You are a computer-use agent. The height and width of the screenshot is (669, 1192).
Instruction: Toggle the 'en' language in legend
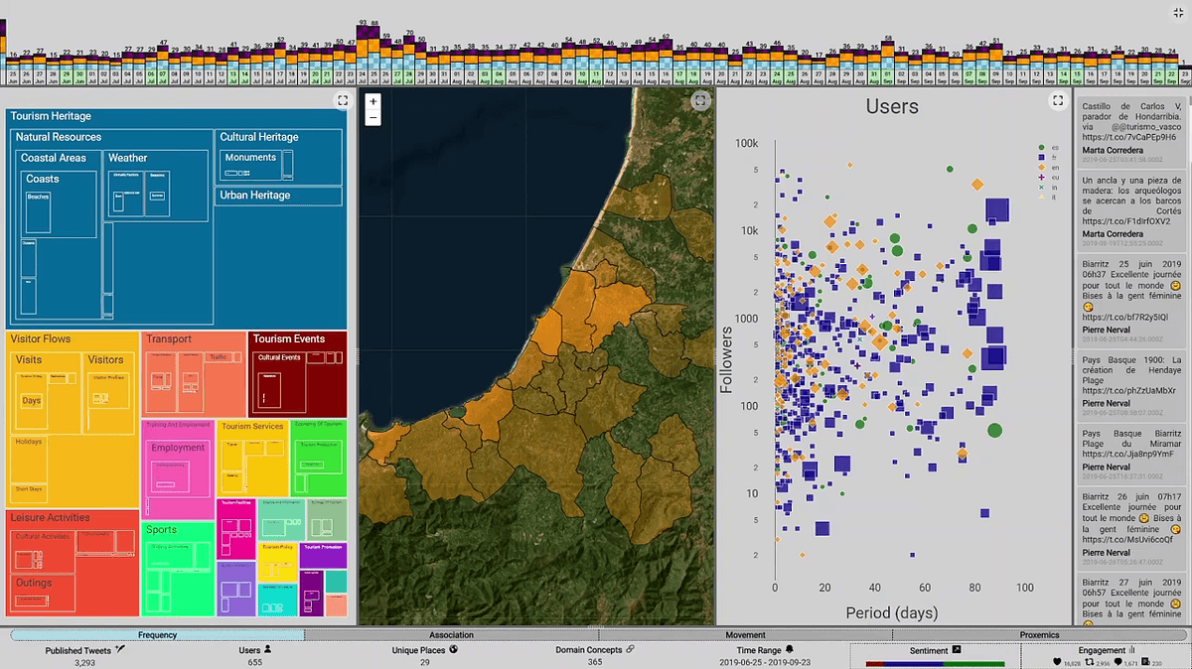pyautogui.click(x=1048, y=167)
